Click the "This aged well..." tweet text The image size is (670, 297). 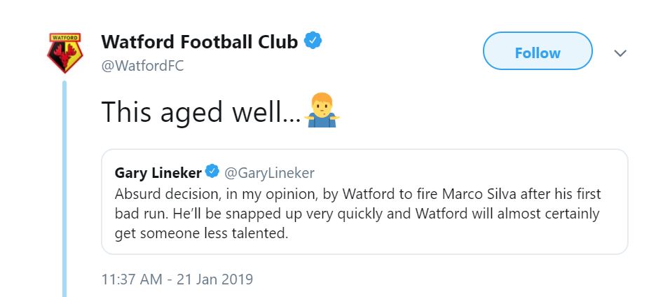point(201,111)
